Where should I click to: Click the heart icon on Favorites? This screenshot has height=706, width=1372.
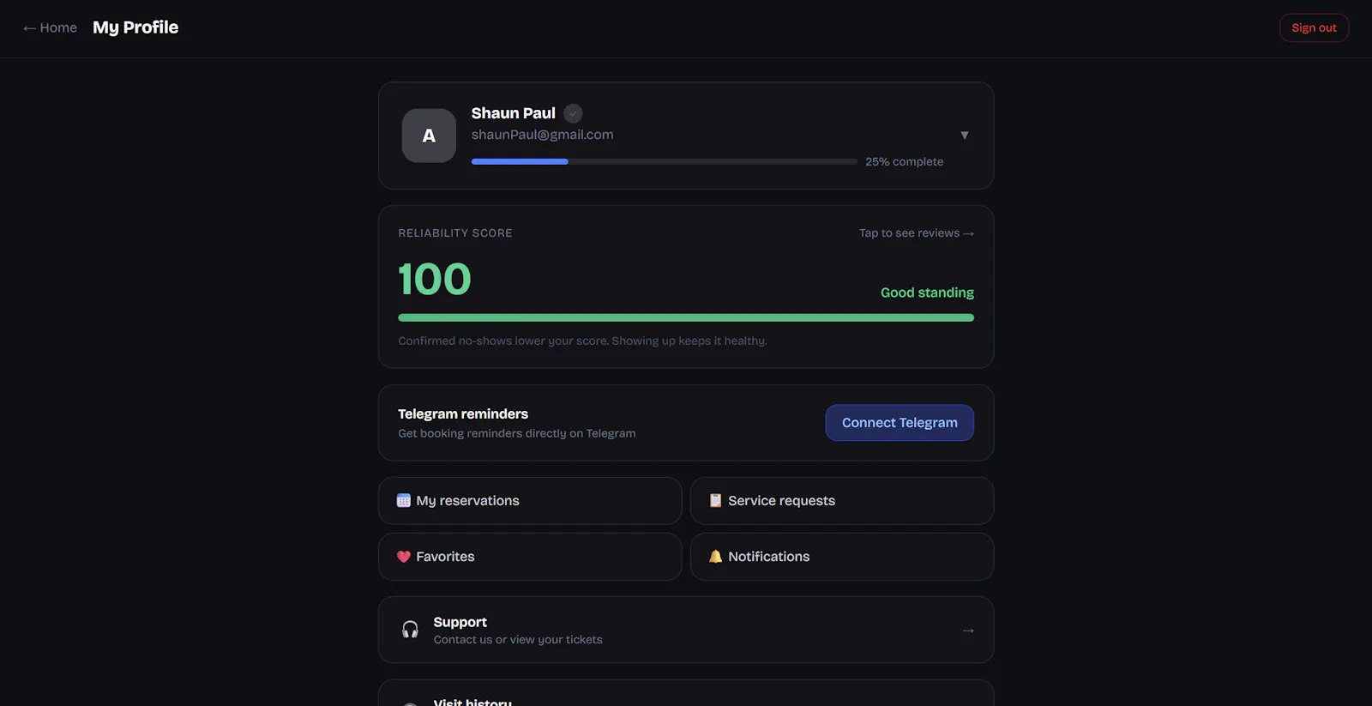pos(404,557)
